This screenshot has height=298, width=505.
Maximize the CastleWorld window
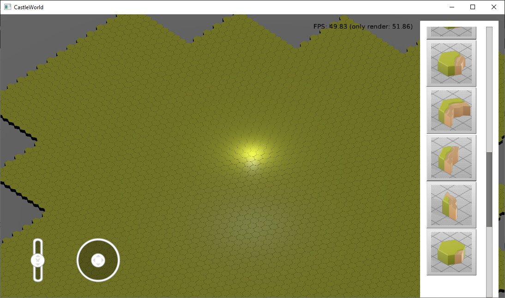[x=473, y=7]
